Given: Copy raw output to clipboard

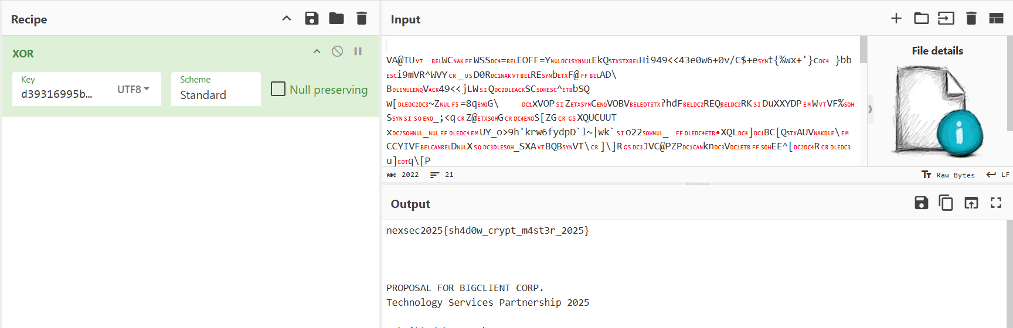Looking at the screenshot, I should (946, 203).
